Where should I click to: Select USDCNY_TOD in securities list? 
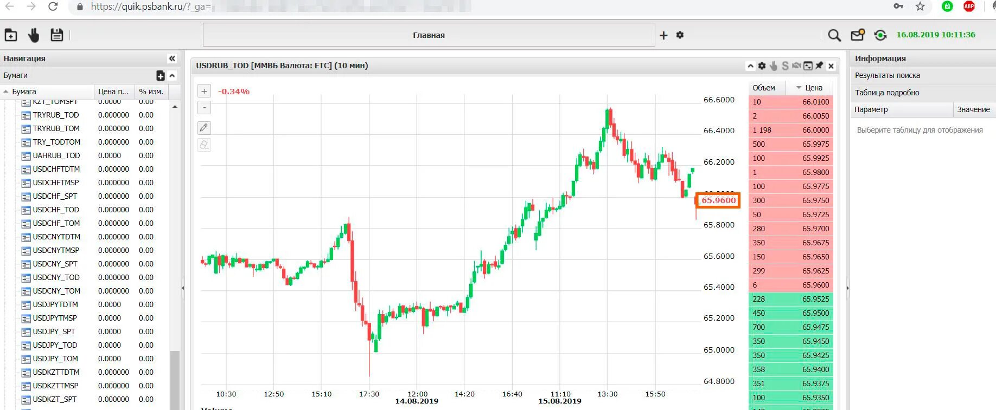(x=56, y=277)
